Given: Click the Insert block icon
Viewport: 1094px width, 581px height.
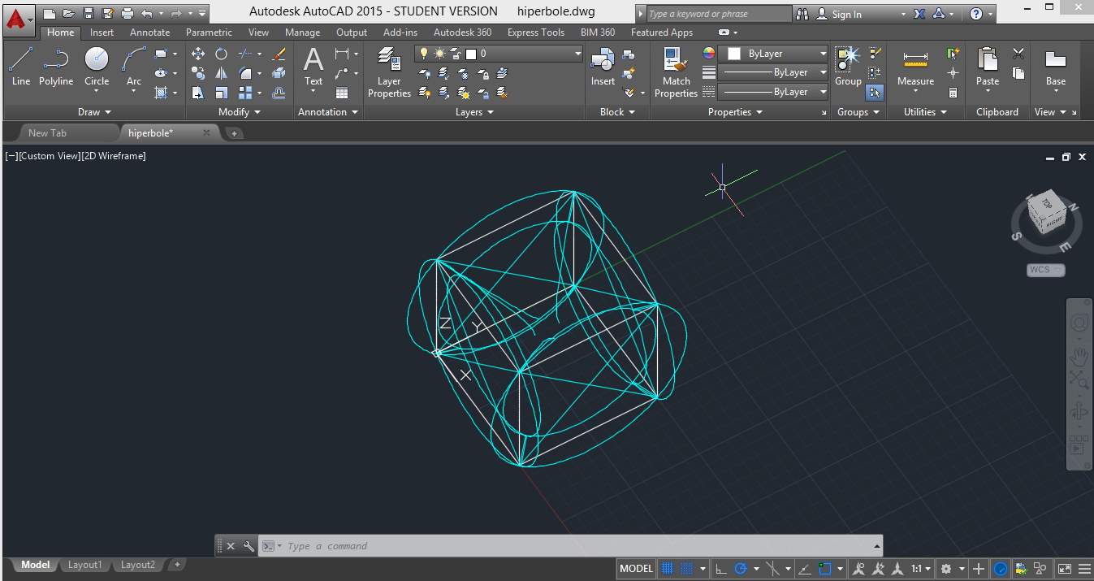Looking at the screenshot, I should 603,66.
